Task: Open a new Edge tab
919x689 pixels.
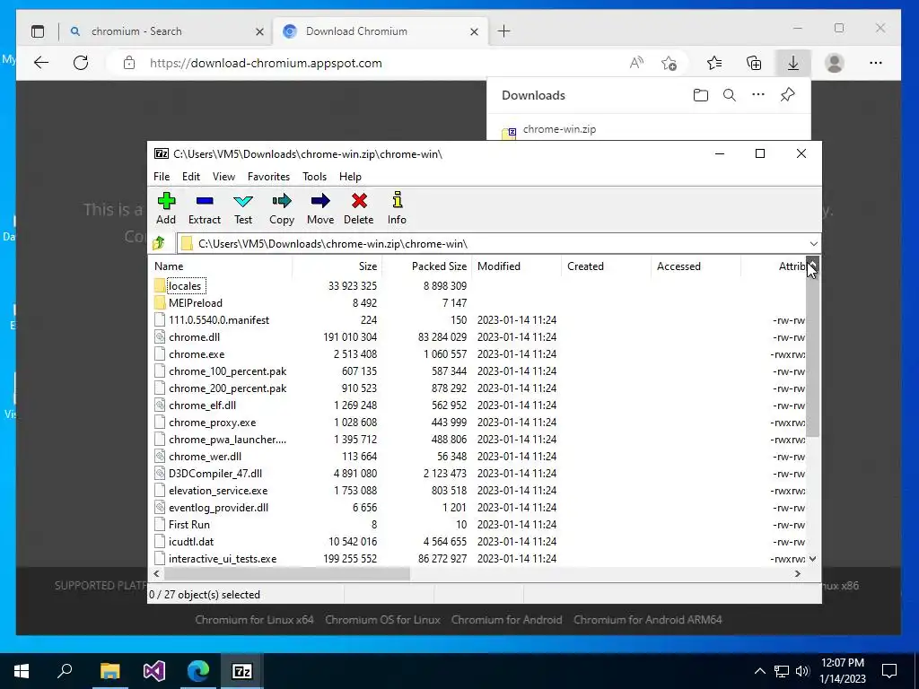Action: 504,31
